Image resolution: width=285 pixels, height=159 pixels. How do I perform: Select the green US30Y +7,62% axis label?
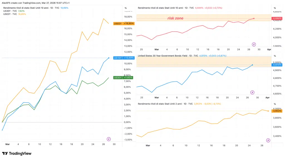[124, 78]
